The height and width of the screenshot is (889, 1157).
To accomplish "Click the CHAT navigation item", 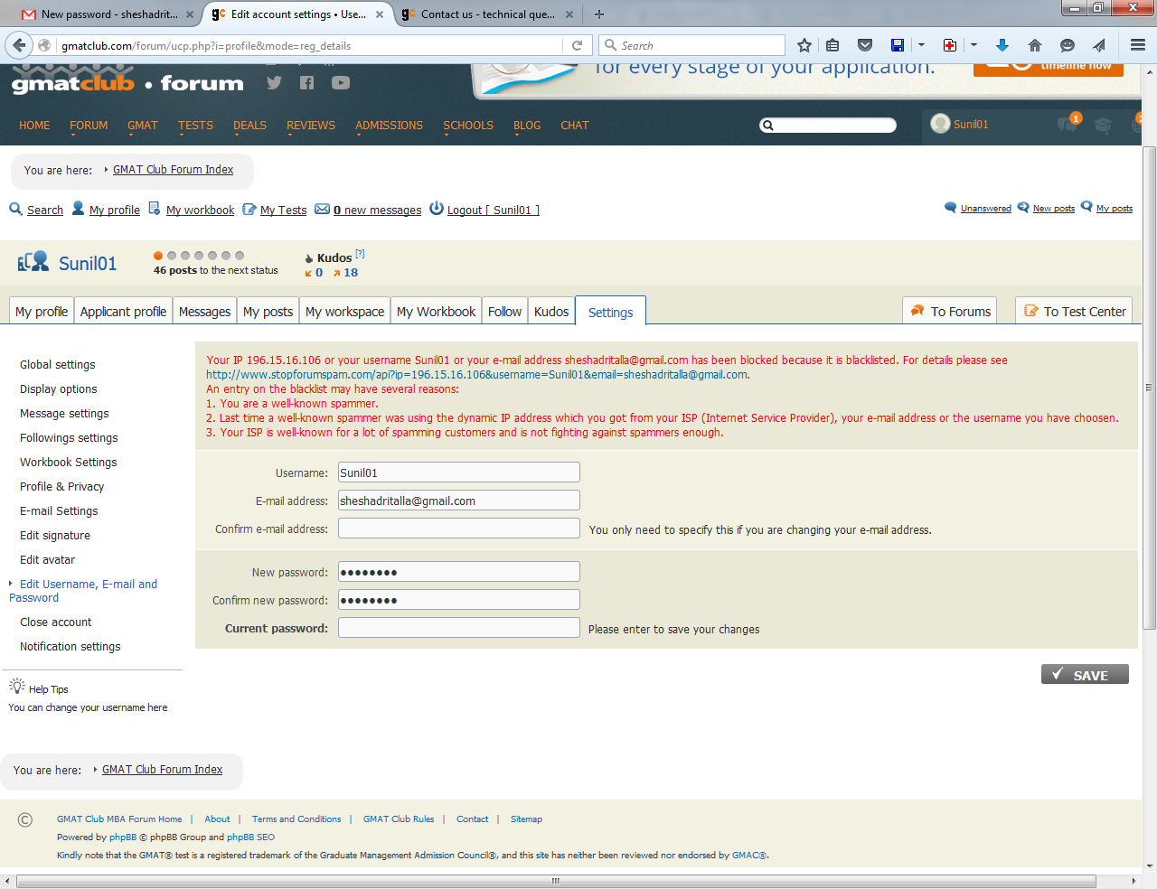I will click(x=575, y=126).
